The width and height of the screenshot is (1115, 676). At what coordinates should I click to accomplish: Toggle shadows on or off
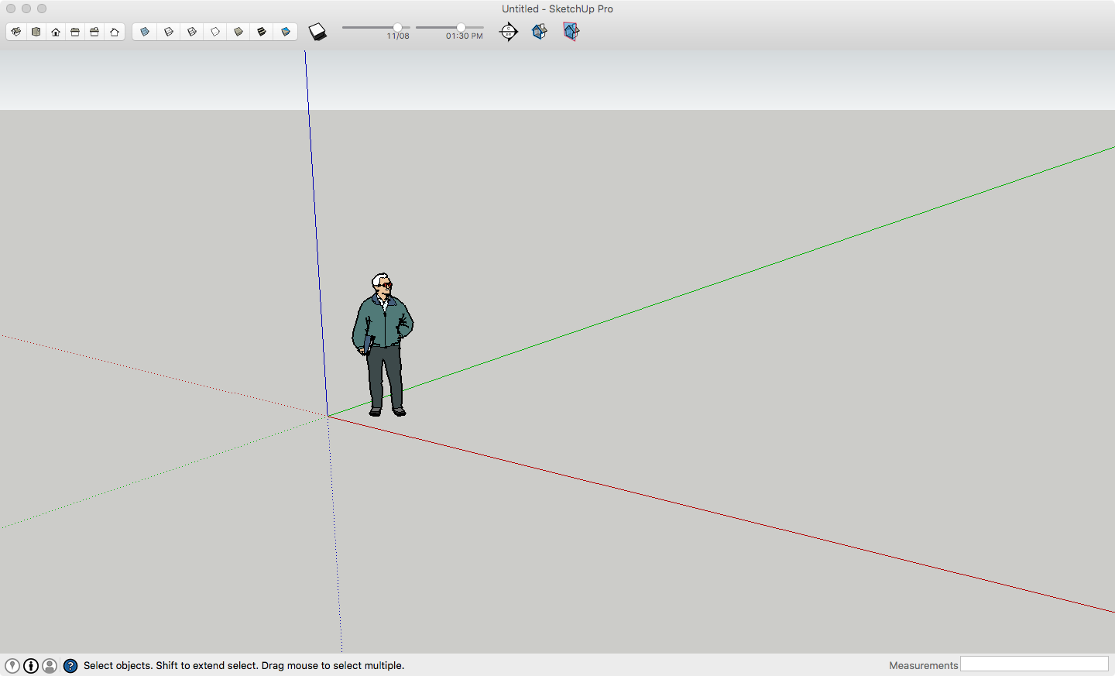click(317, 32)
